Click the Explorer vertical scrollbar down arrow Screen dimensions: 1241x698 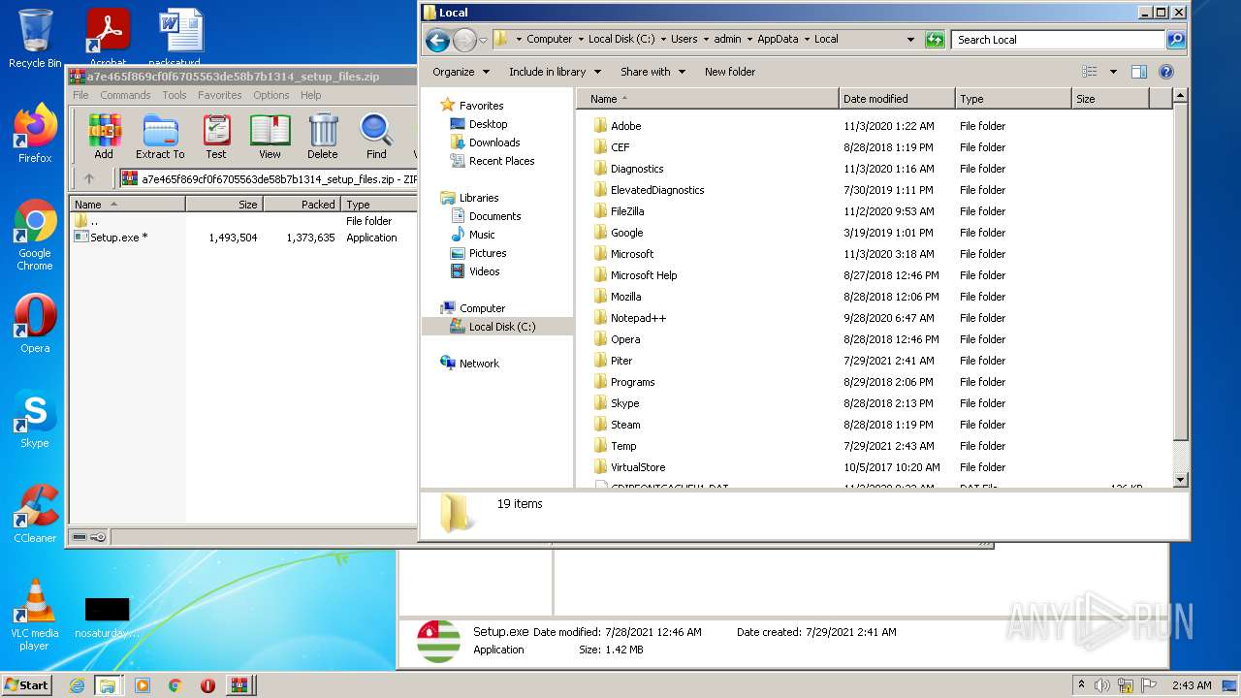(x=1180, y=480)
